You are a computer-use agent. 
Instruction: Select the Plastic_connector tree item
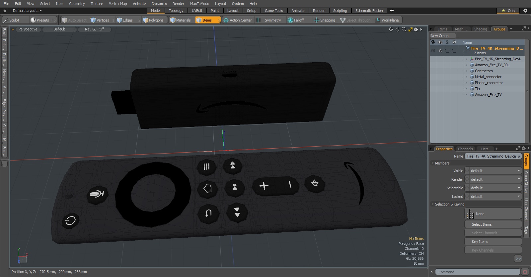coord(489,83)
